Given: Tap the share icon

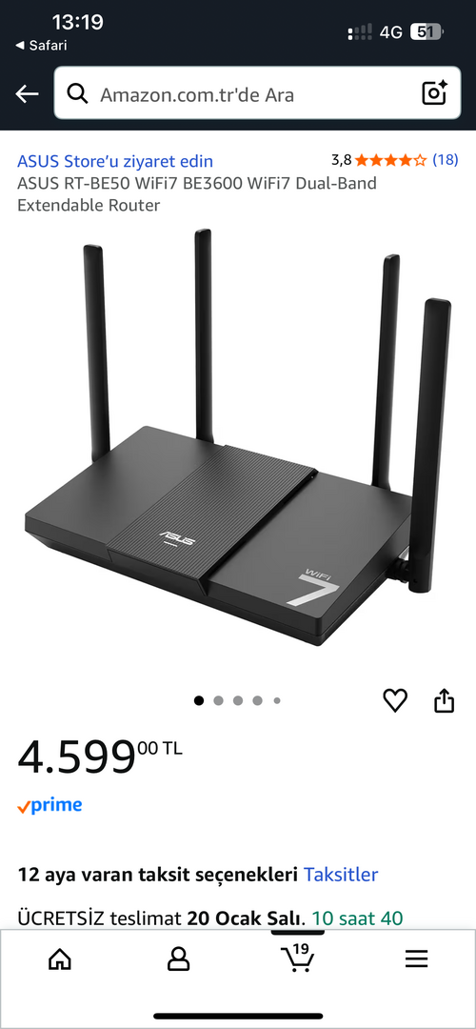Looking at the screenshot, I should tap(445, 700).
